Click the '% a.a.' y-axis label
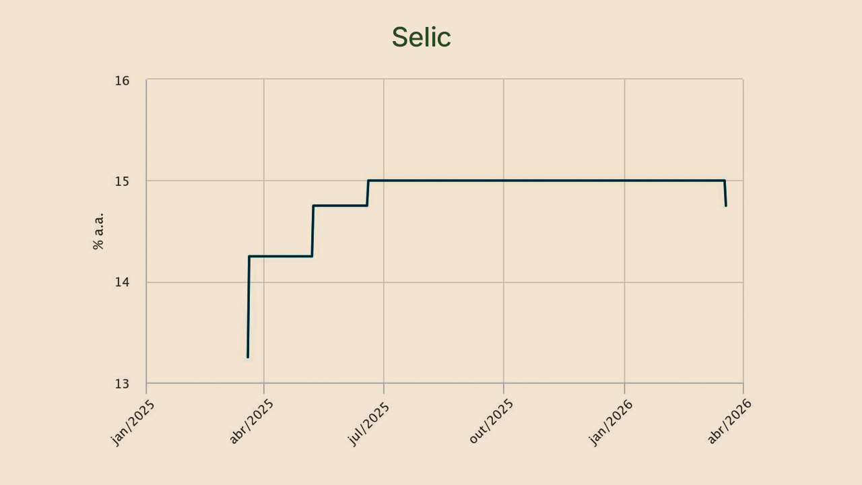 (x=98, y=232)
